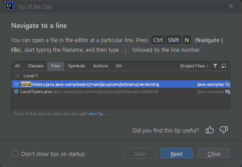Click the Ctrl shortcut key label
The image size is (242, 167).
(x=158, y=40)
